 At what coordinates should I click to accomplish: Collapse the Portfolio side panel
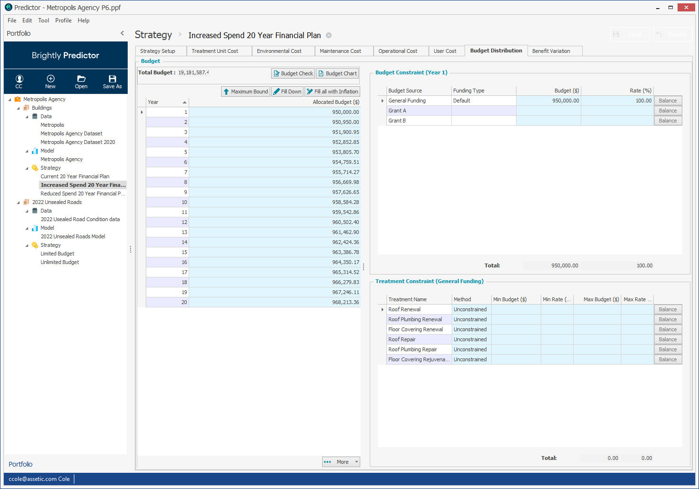tap(122, 33)
